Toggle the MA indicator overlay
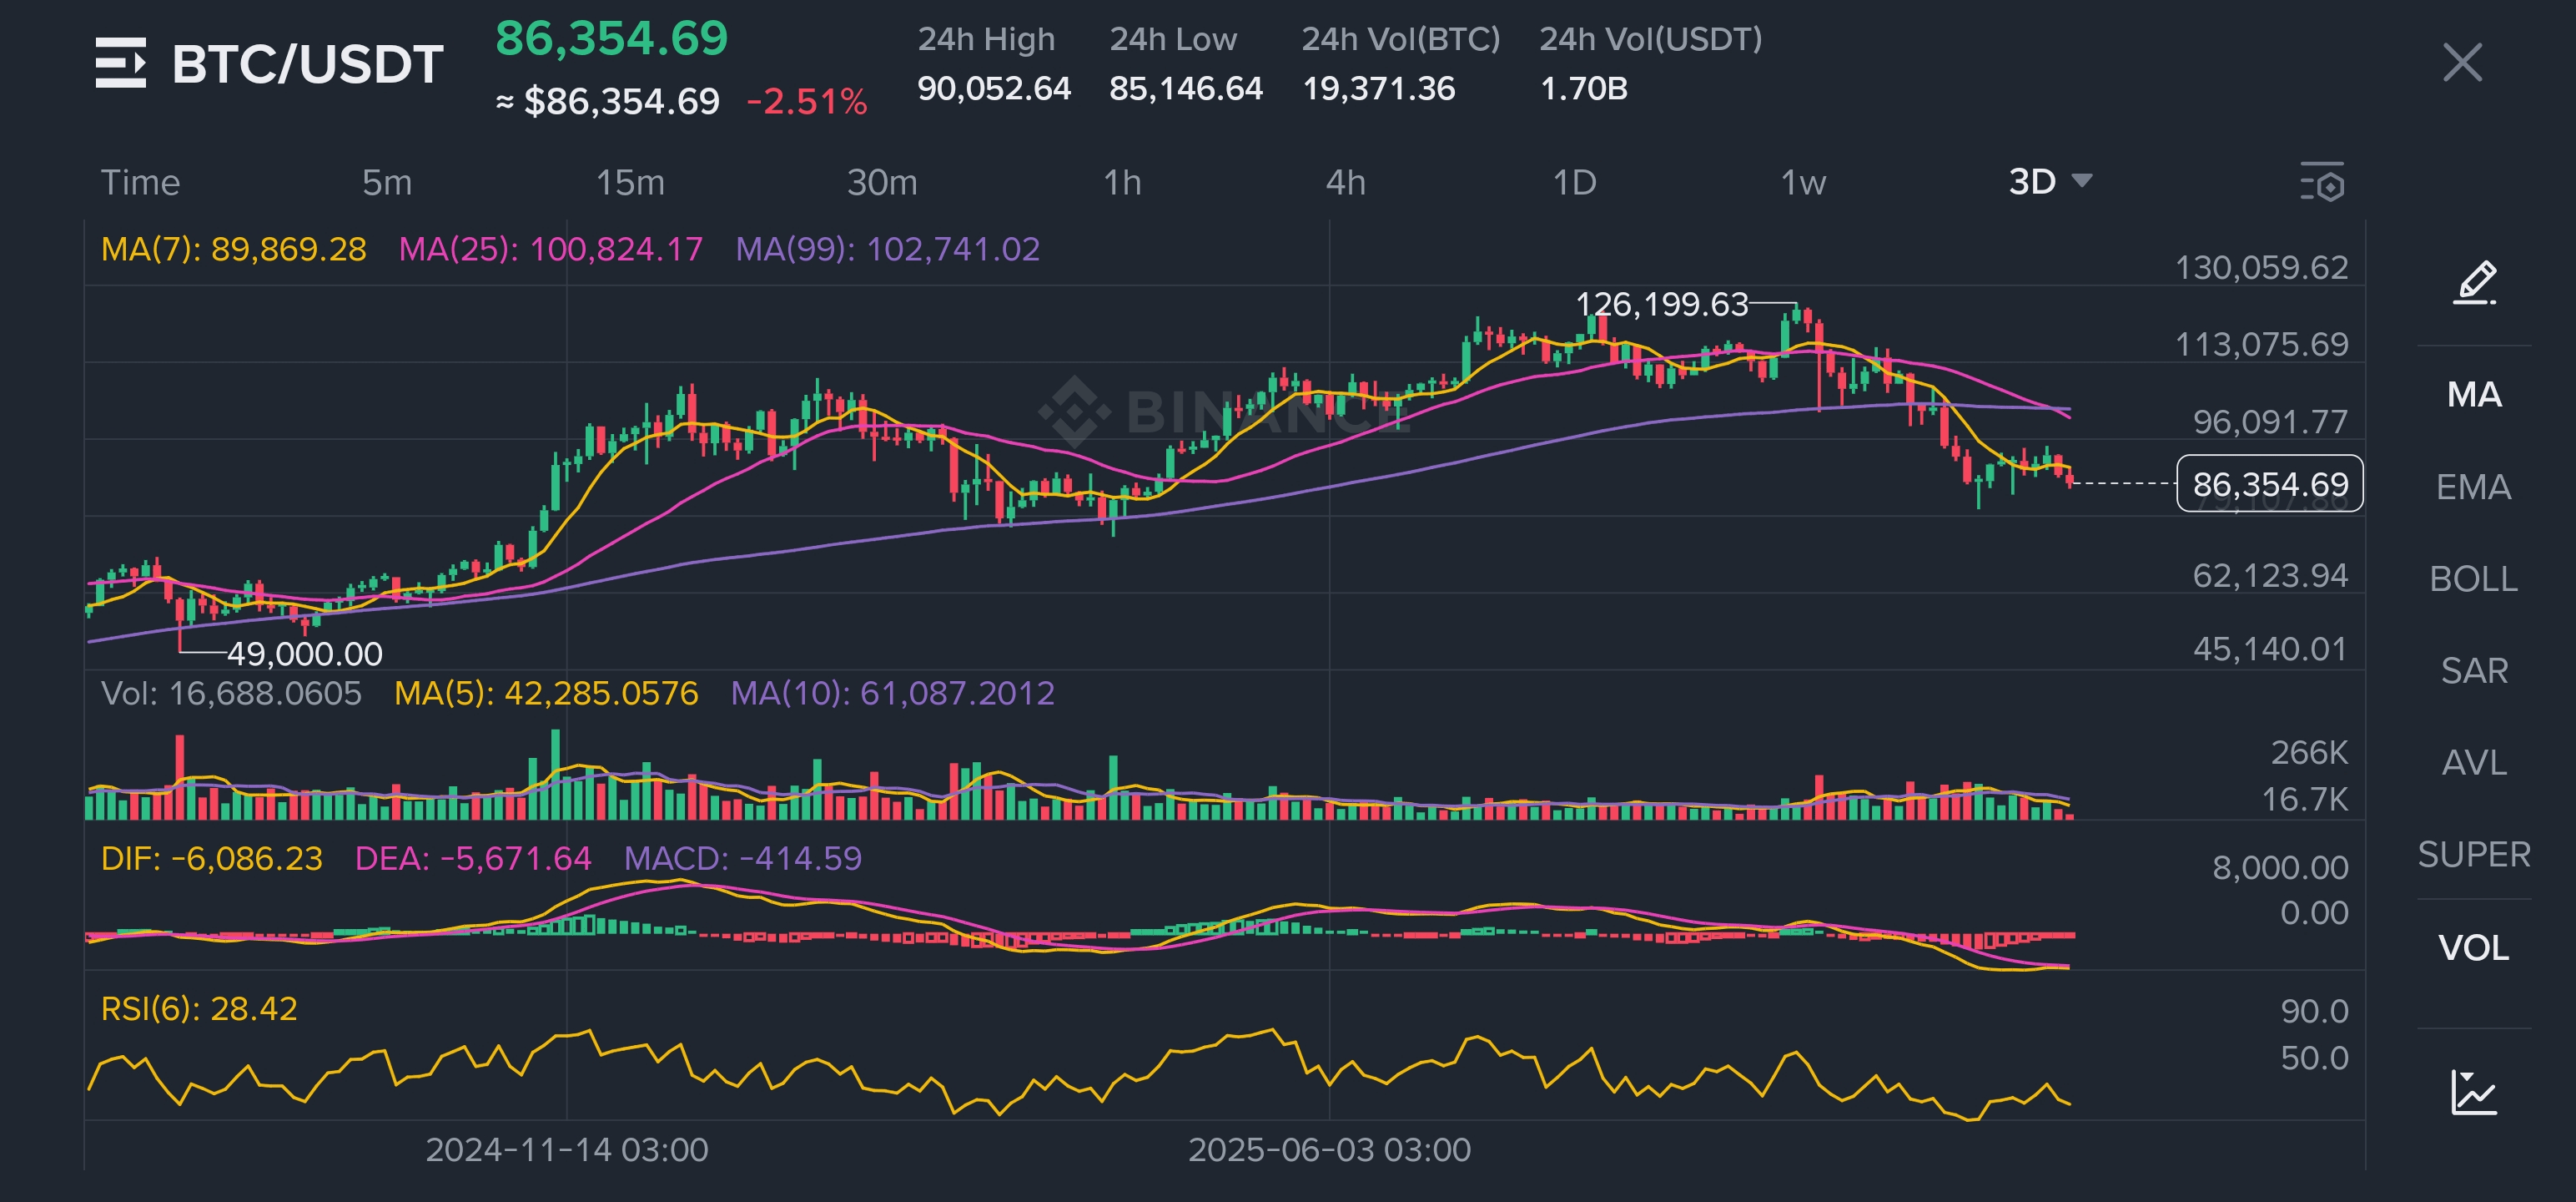Viewport: 2576px width, 1202px height. point(2474,394)
